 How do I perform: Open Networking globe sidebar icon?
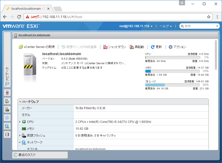pyautogui.click(x=7, y=126)
